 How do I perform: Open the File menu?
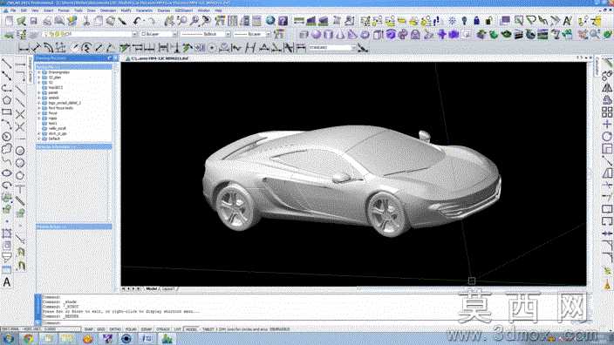13,10
